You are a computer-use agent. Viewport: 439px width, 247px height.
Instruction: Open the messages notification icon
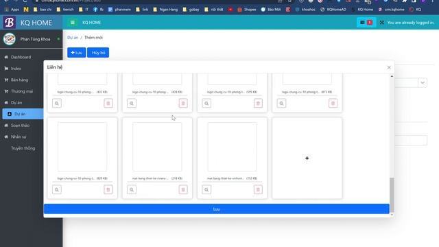pyautogui.click(x=366, y=23)
